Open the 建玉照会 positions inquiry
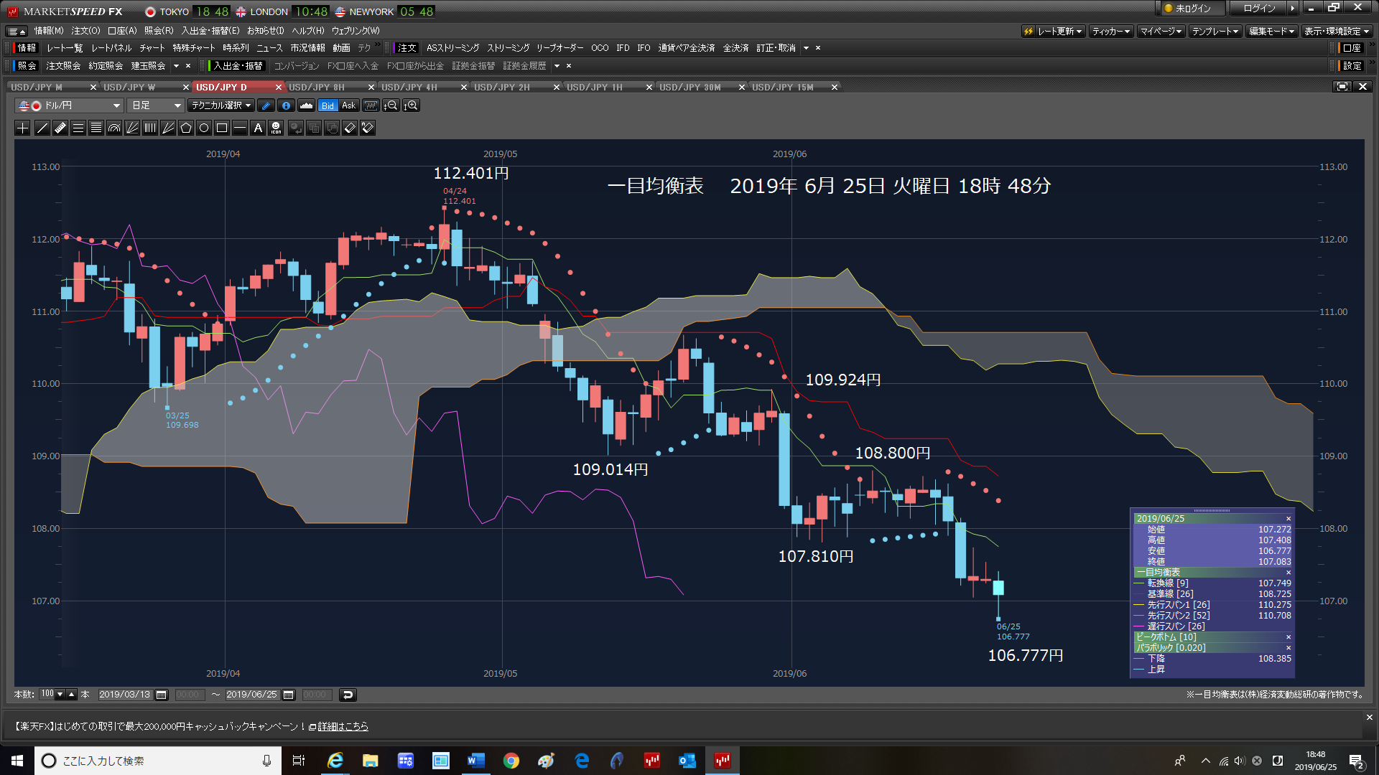Screen dimensions: 1379x775 pyautogui.click(x=148, y=66)
